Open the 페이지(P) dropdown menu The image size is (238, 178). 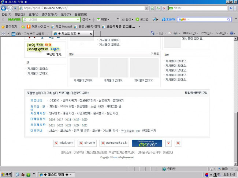(191, 33)
